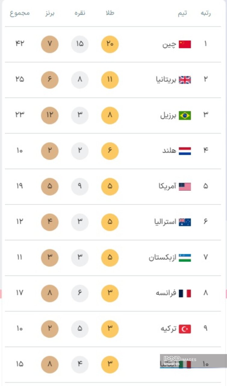
Task: Click the Australia flag icon
Action: [185, 222]
